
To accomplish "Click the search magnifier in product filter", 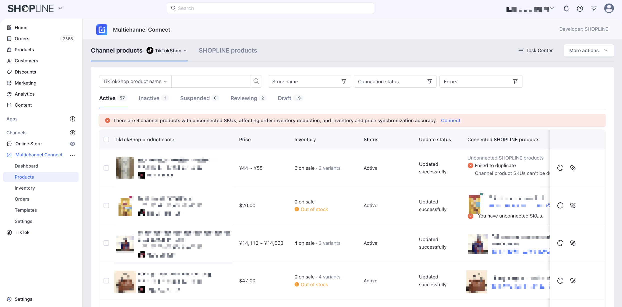I will pyautogui.click(x=256, y=81).
